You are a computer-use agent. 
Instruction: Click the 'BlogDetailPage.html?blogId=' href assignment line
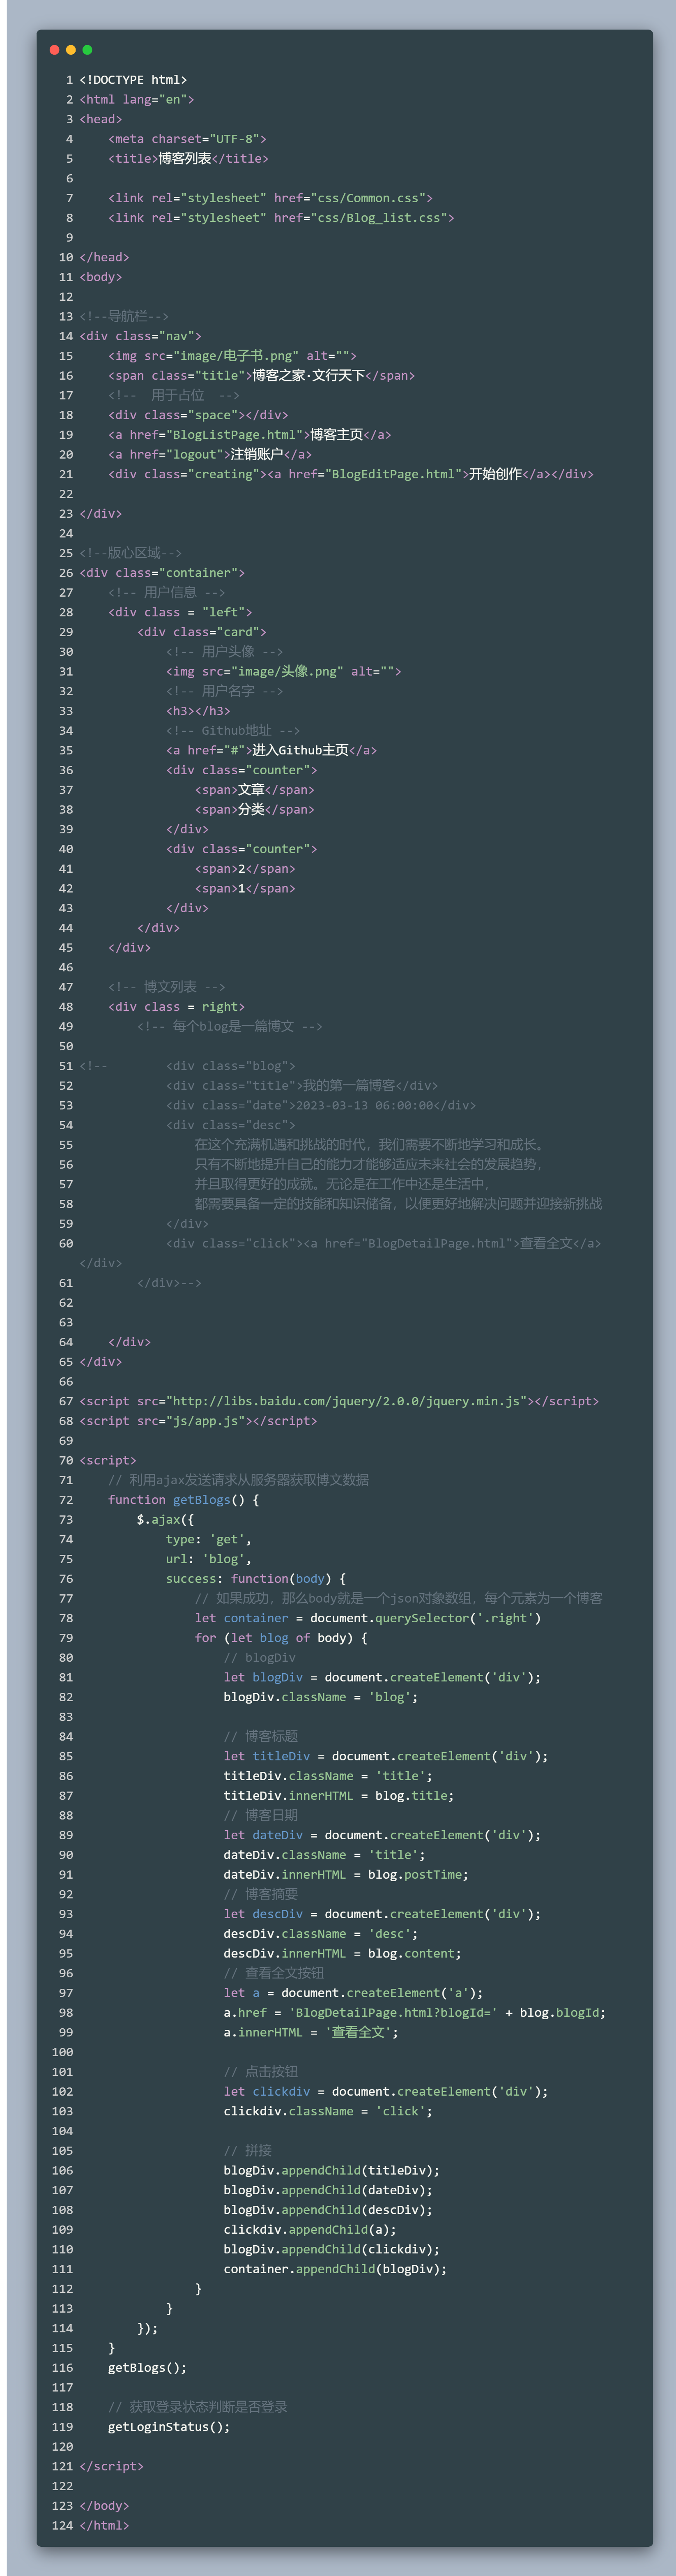[x=415, y=2013]
